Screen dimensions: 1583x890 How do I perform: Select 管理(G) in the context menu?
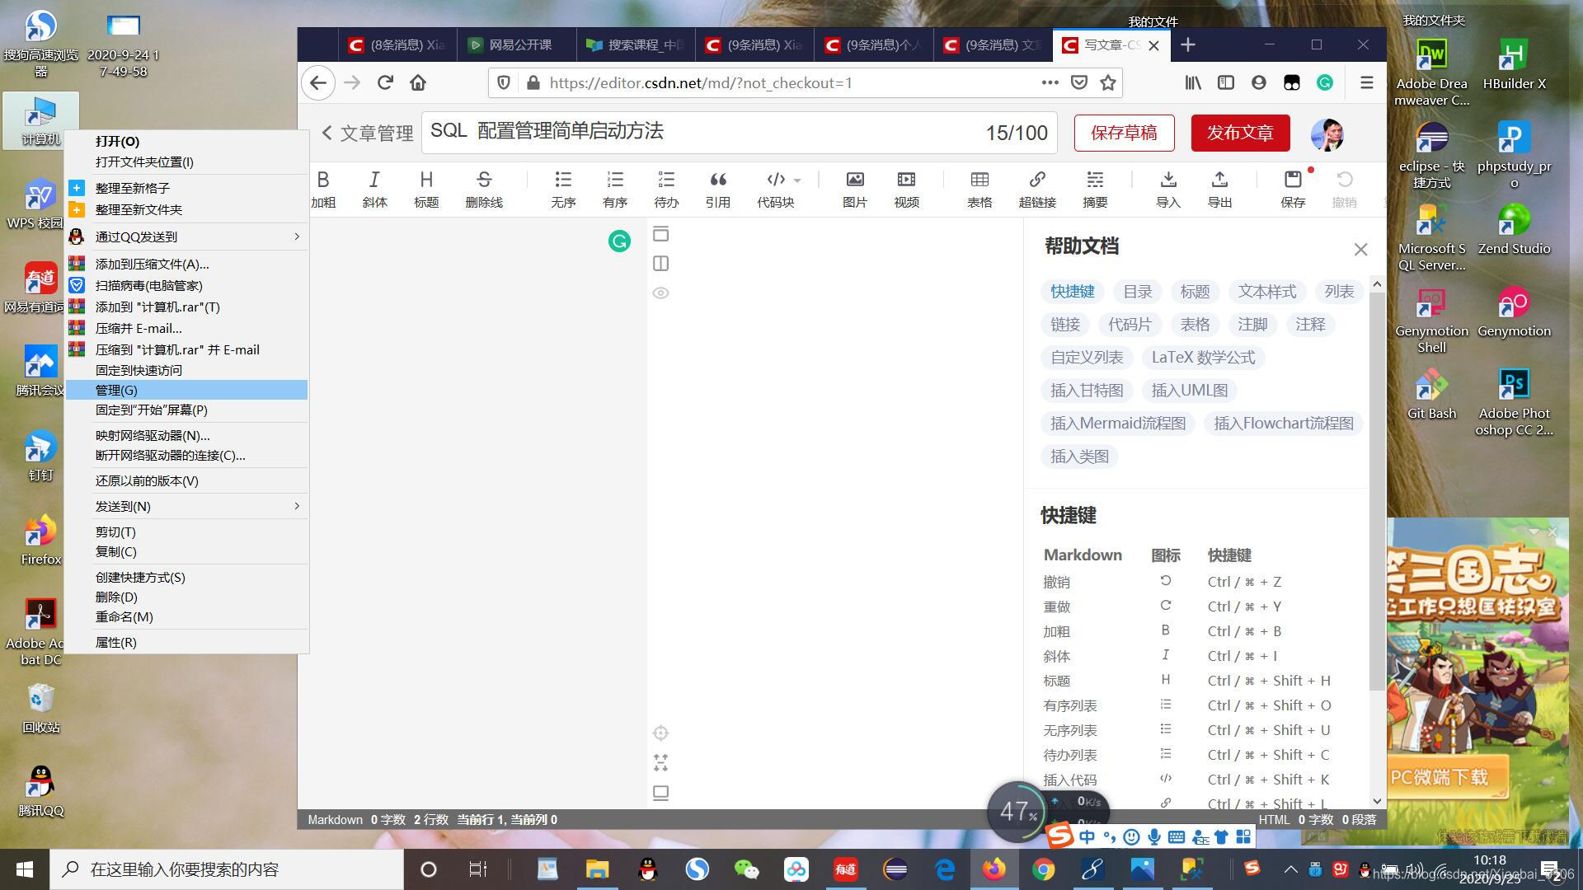pos(117,390)
